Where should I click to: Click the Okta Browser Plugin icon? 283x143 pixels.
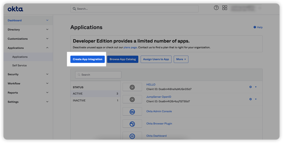[x=132, y=124]
